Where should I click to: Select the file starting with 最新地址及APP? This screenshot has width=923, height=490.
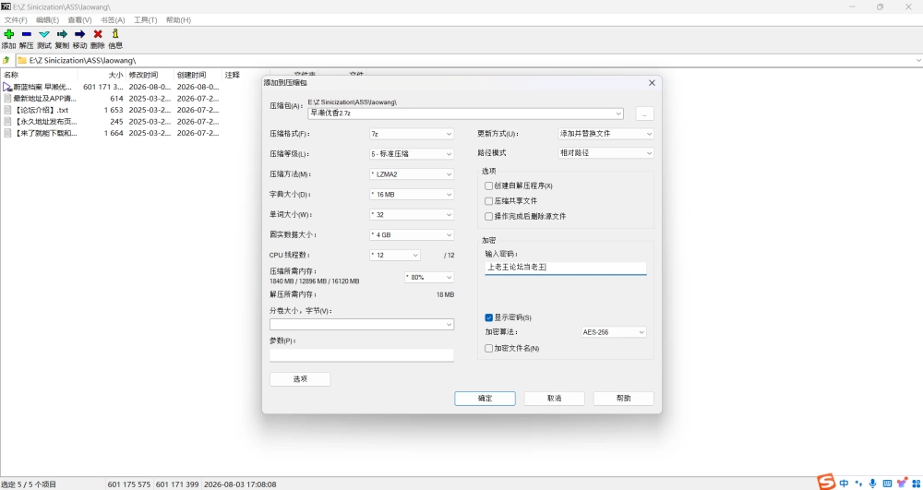[44, 98]
